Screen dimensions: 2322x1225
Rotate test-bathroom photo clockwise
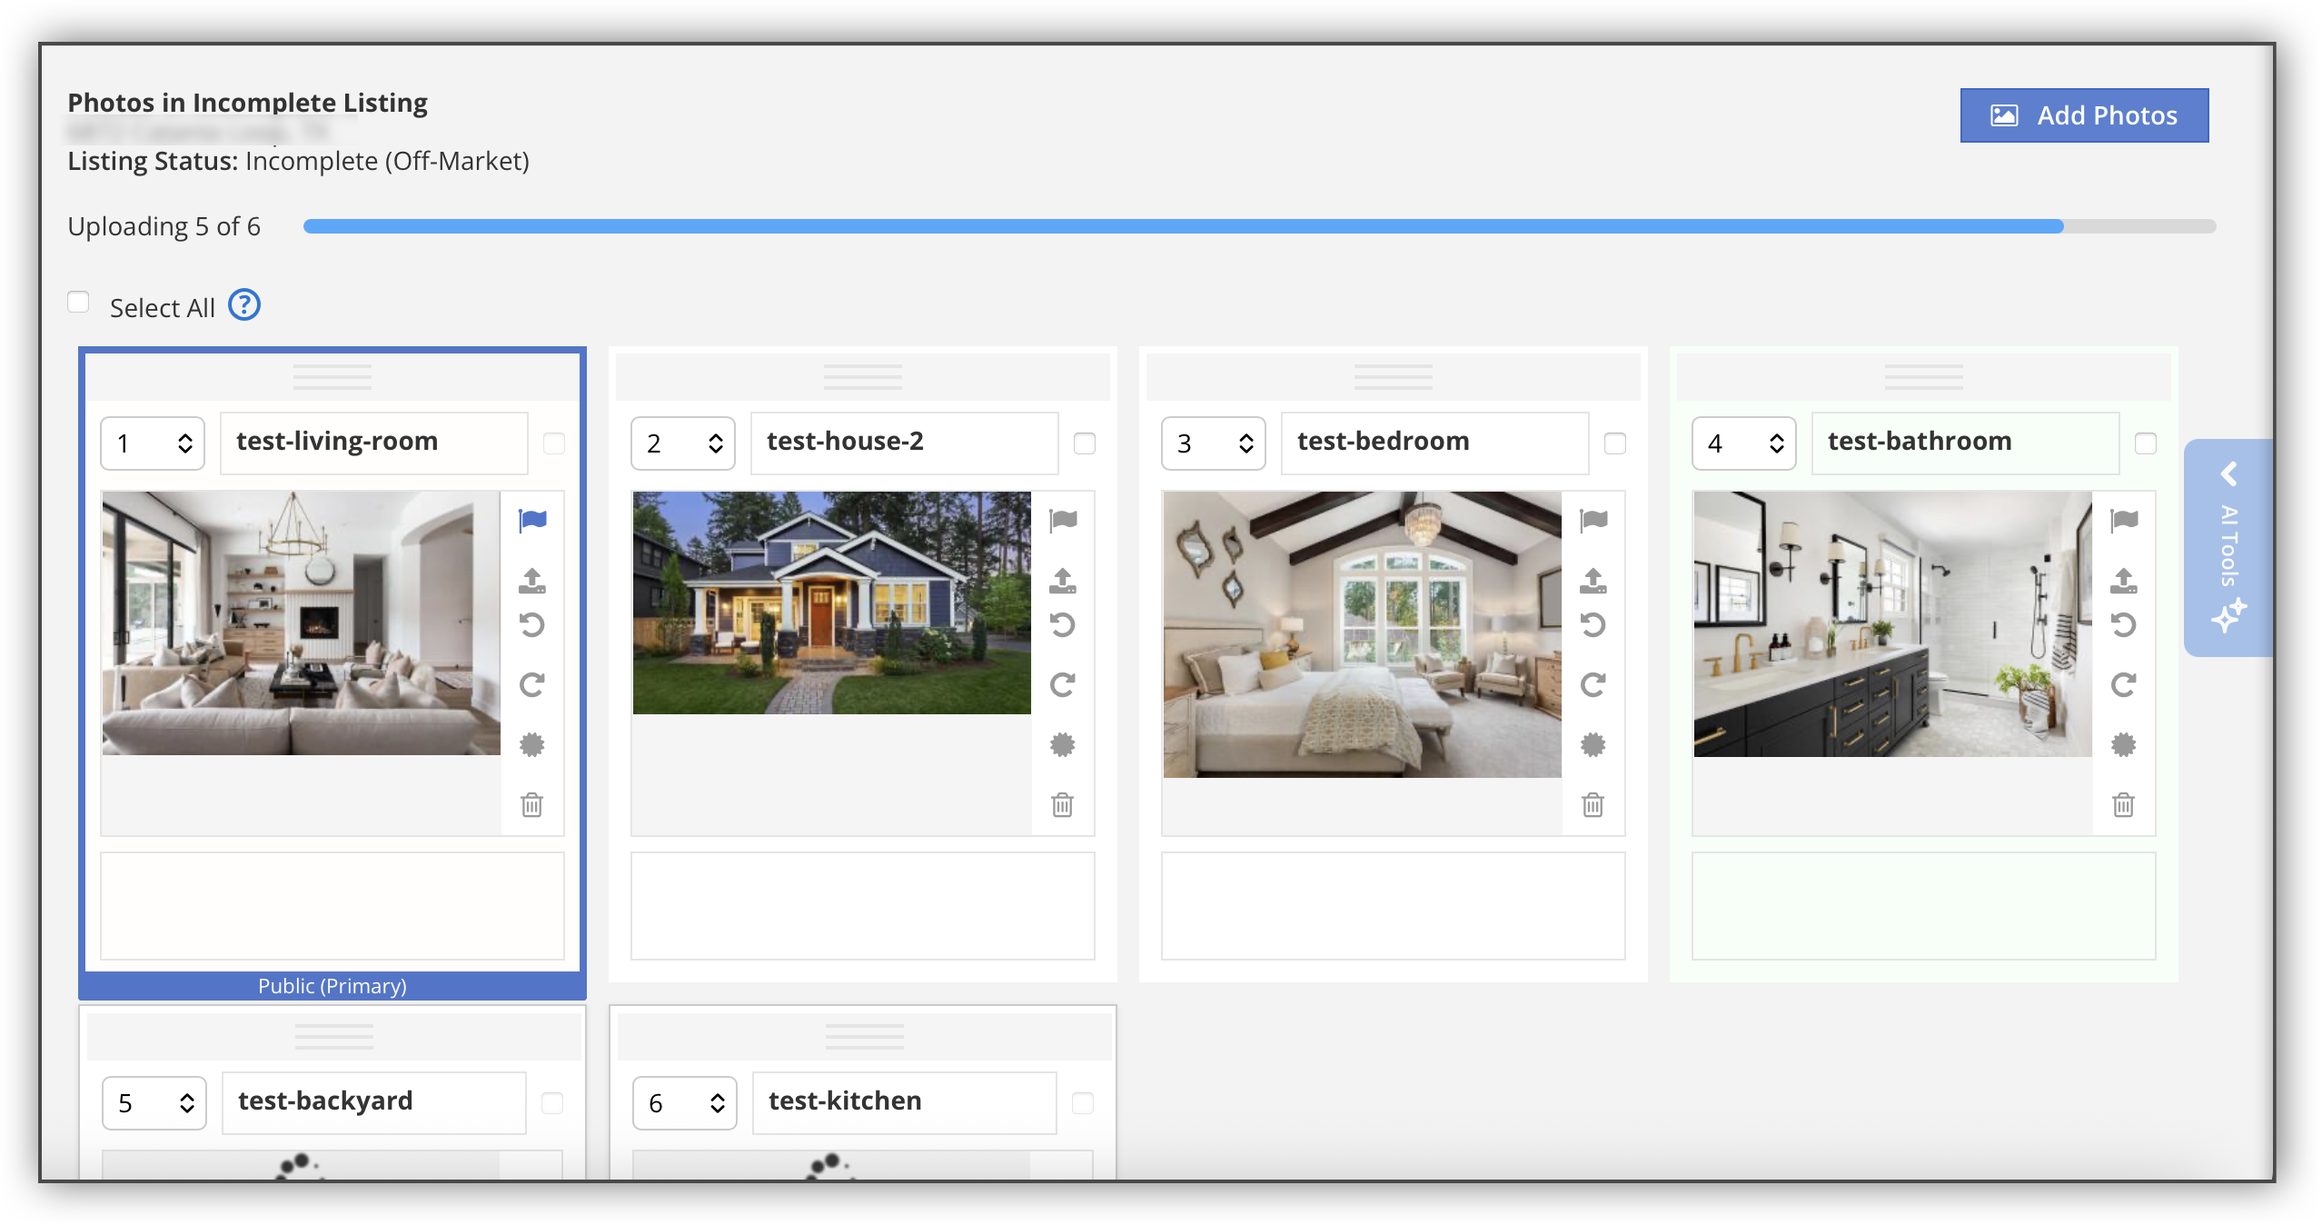coord(2123,684)
